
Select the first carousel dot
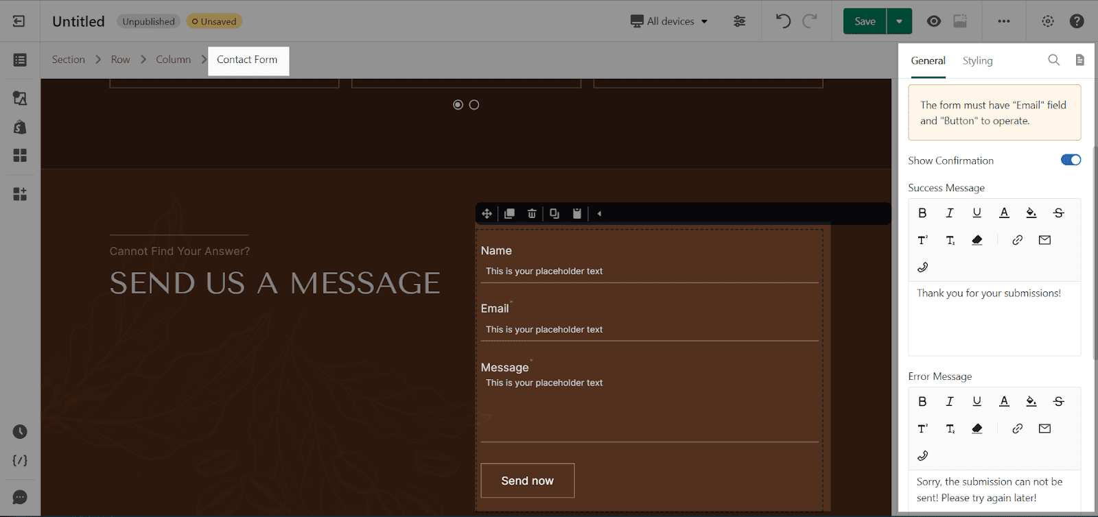pos(458,105)
